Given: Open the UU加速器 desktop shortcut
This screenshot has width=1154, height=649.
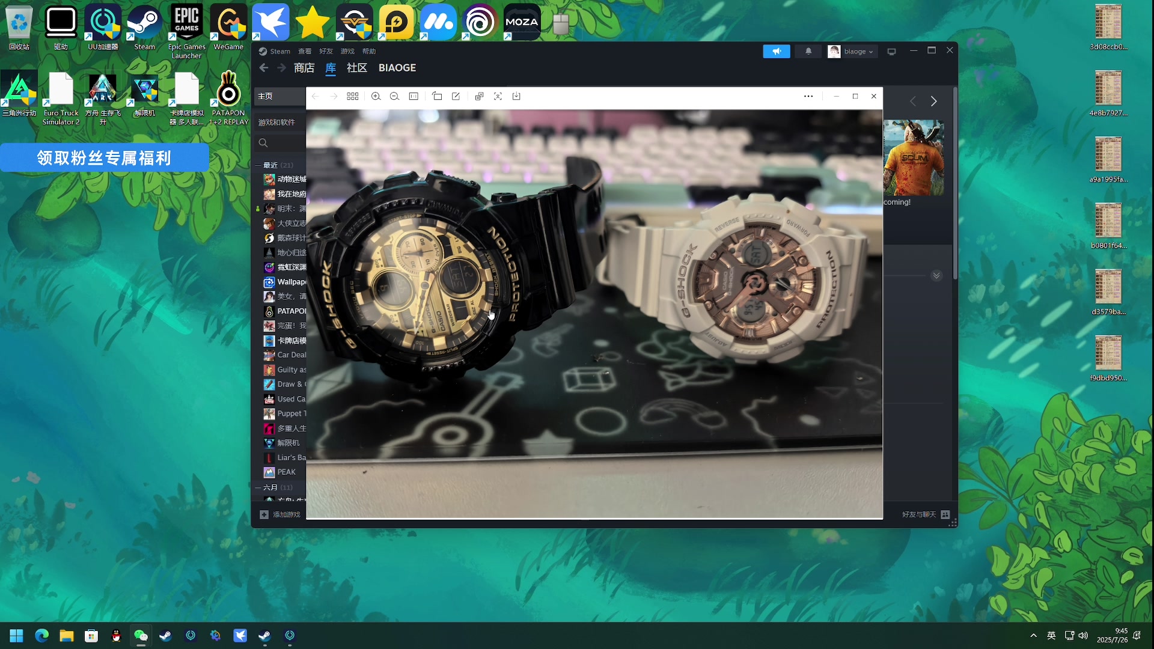Looking at the screenshot, I should click(x=103, y=28).
